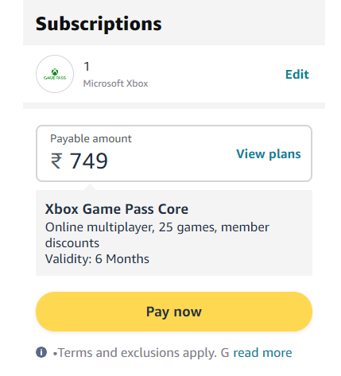Screen dimensions: 341x376
Task: Click the Subscriptions page heading
Action: [x=99, y=24]
